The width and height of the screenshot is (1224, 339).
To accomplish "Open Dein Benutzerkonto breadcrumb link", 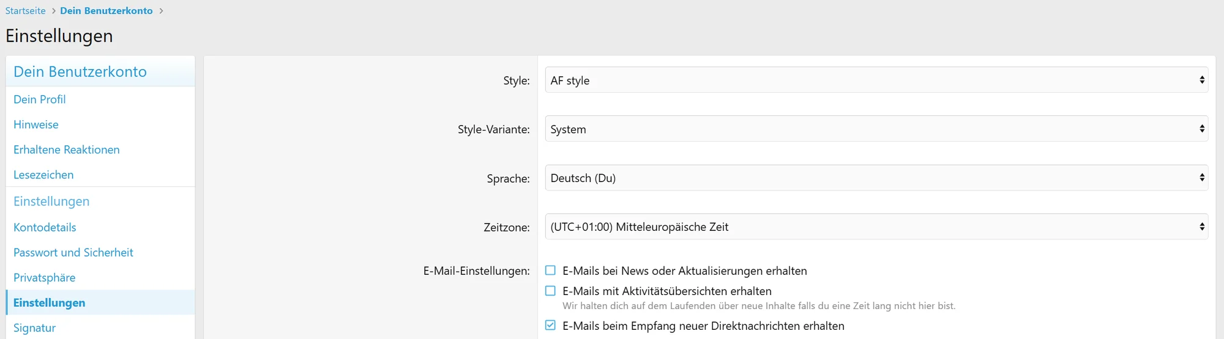I will (x=106, y=11).
